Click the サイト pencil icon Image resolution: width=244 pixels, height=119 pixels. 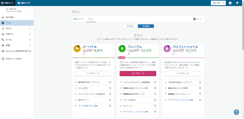click(x=3, y=28)
